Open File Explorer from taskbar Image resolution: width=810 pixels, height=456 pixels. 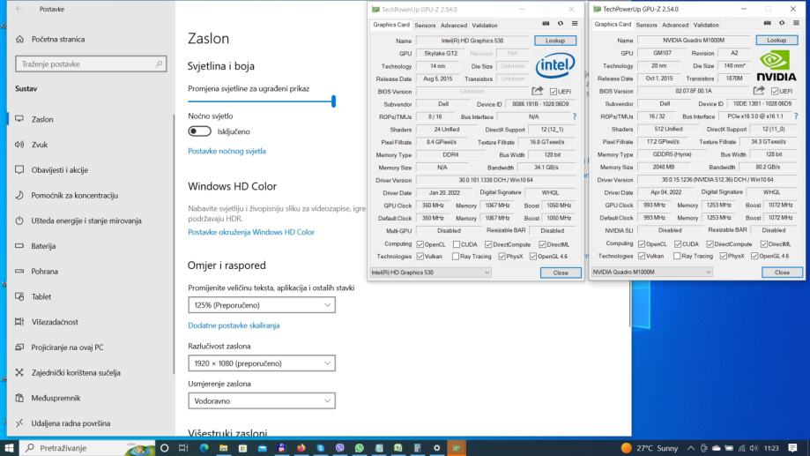[223, 448]
